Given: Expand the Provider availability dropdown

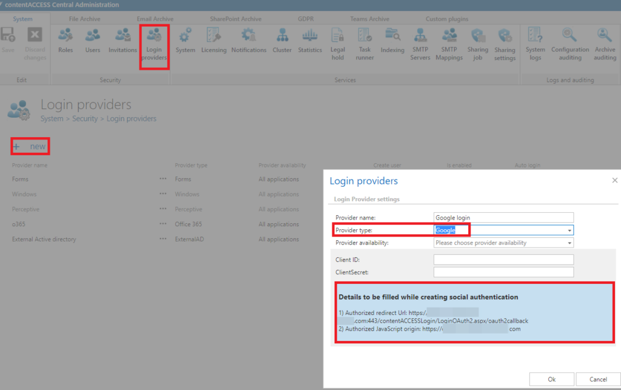Looking at the screenshot, I should (x=569, y=242).
